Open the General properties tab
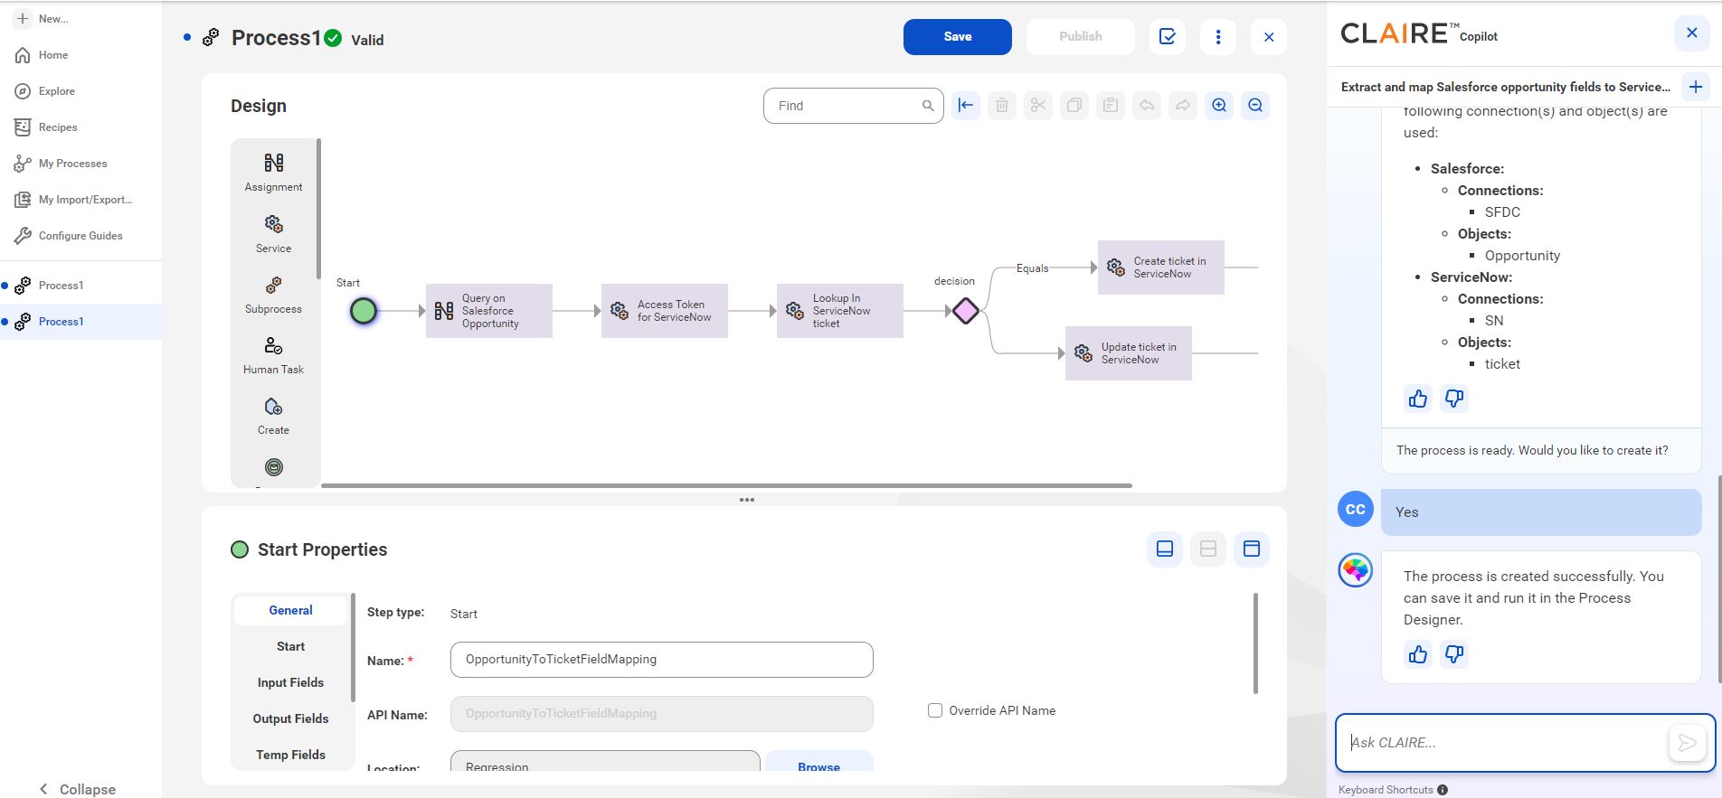 pyautogui.click(x=290, y=610)
